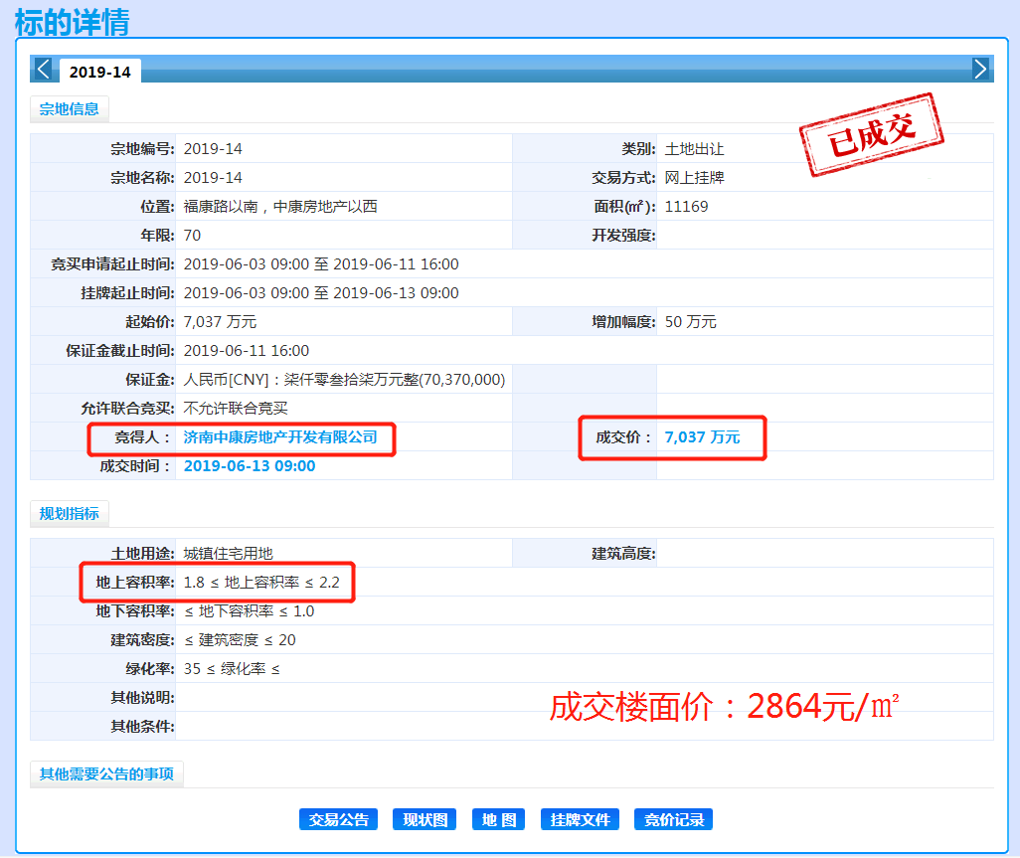Click the 挂牌起止时间 date range
Screen dimensions: 1020x858
[x=321, y=292]
